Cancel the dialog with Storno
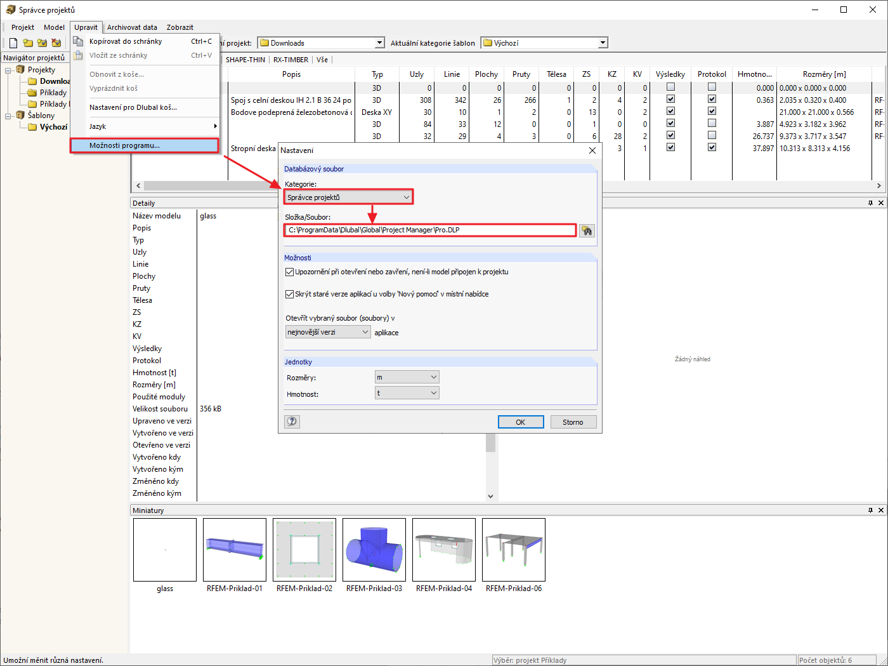The height and width of the screenshot is (666, 888). point(573,422)
